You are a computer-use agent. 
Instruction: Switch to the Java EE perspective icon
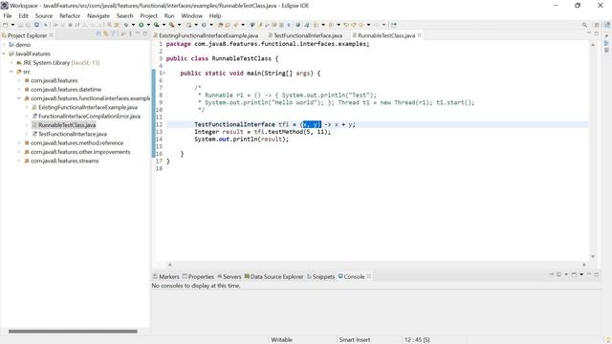pyautogui.click(x=607, y=25)
